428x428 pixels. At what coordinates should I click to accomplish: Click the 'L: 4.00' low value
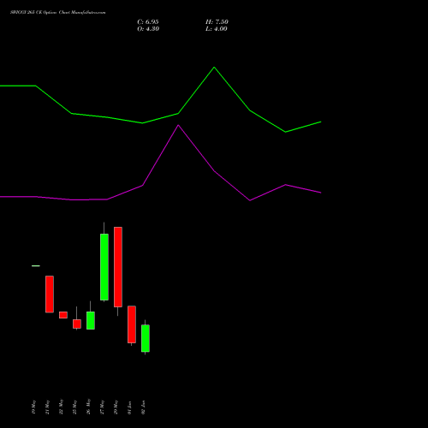click(217, 29)
